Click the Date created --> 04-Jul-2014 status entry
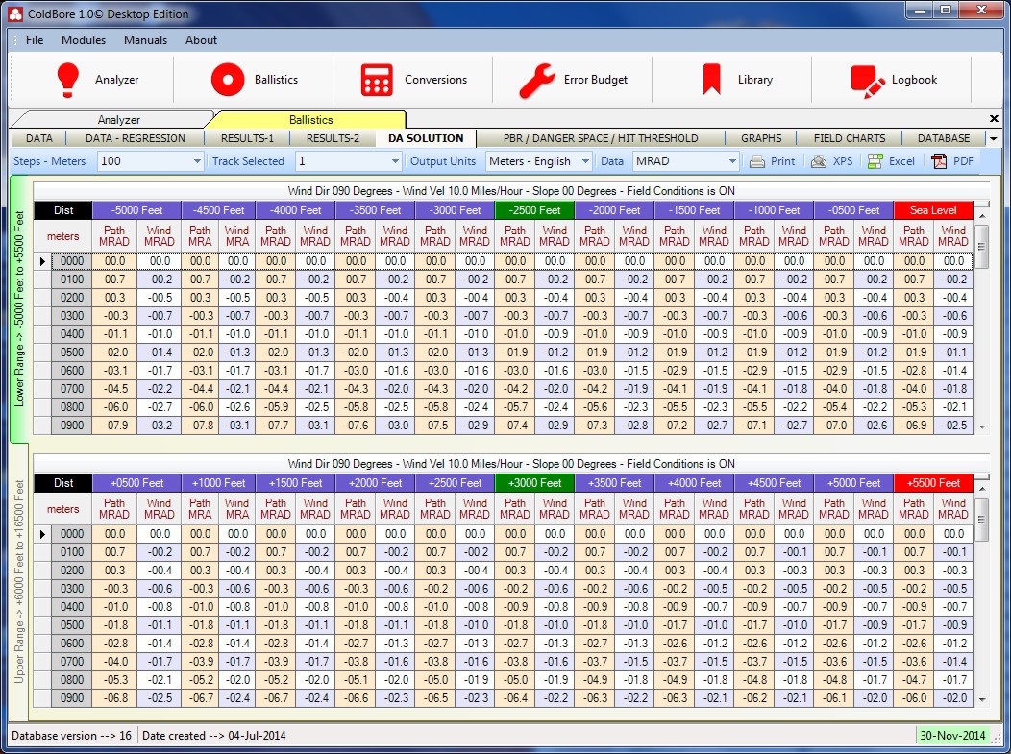Screen dimensions: 1011x754 pos(214,736)
